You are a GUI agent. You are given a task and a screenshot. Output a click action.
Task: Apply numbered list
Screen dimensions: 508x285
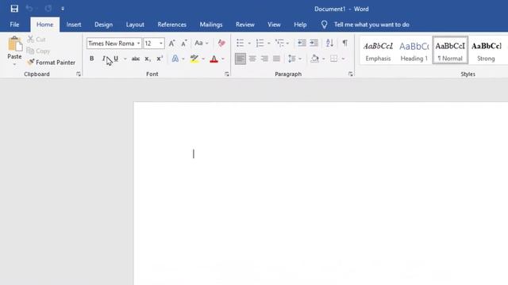click(260, 43)
